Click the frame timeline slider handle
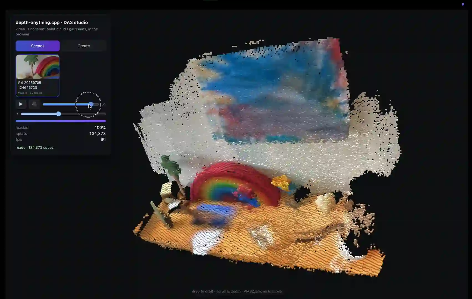 (91, 104)
